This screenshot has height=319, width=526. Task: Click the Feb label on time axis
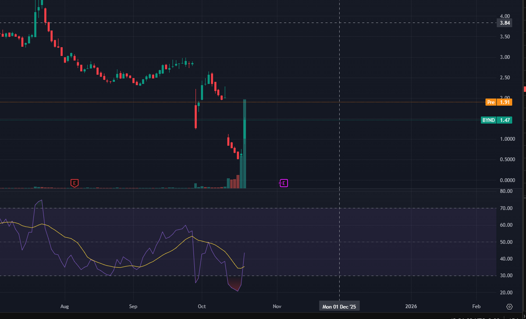coord(476,306)
